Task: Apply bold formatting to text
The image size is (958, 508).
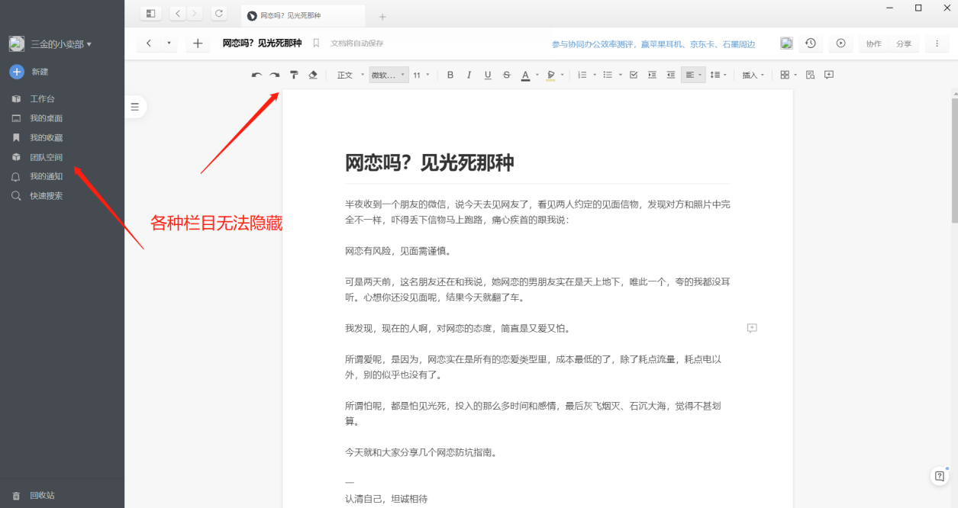Action: point(450,74)
